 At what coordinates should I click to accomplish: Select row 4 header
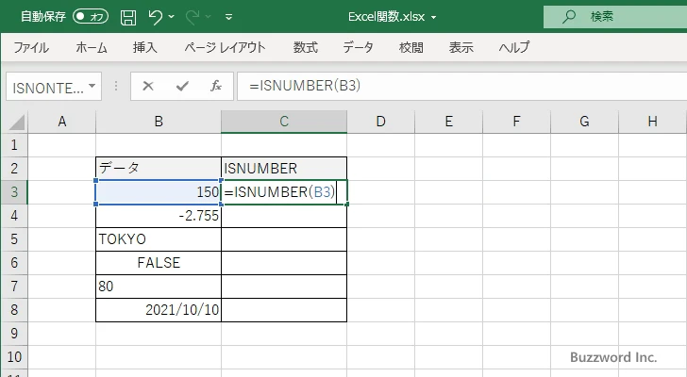[14, 216]
